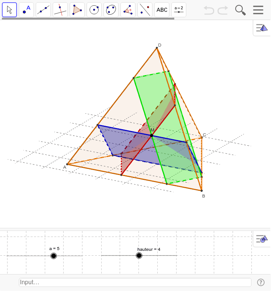Select the Reflect about Line tool
271x291 pixels.
(x=145, y=10)
